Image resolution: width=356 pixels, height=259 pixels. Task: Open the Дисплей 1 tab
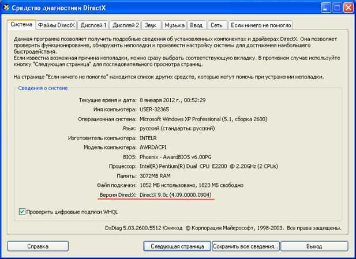93,25
